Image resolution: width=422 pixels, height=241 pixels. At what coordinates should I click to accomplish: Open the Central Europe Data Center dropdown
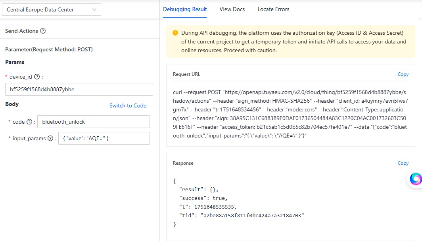pyautogui.click(x=52, y=9)
